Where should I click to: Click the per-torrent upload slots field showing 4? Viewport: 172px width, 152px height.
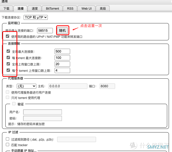62,71
